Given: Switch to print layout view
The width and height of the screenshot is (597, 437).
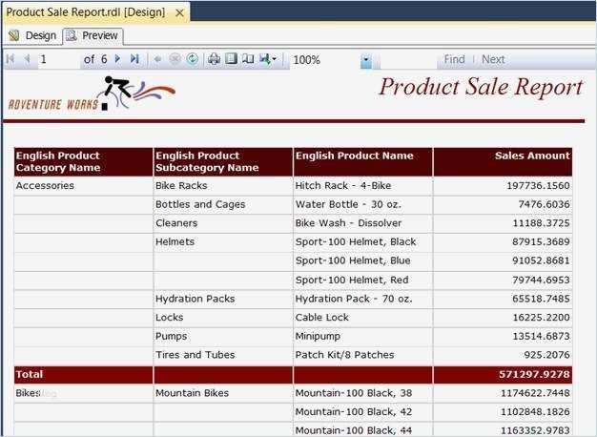Looking at the screenshot, I should [231, 59].
